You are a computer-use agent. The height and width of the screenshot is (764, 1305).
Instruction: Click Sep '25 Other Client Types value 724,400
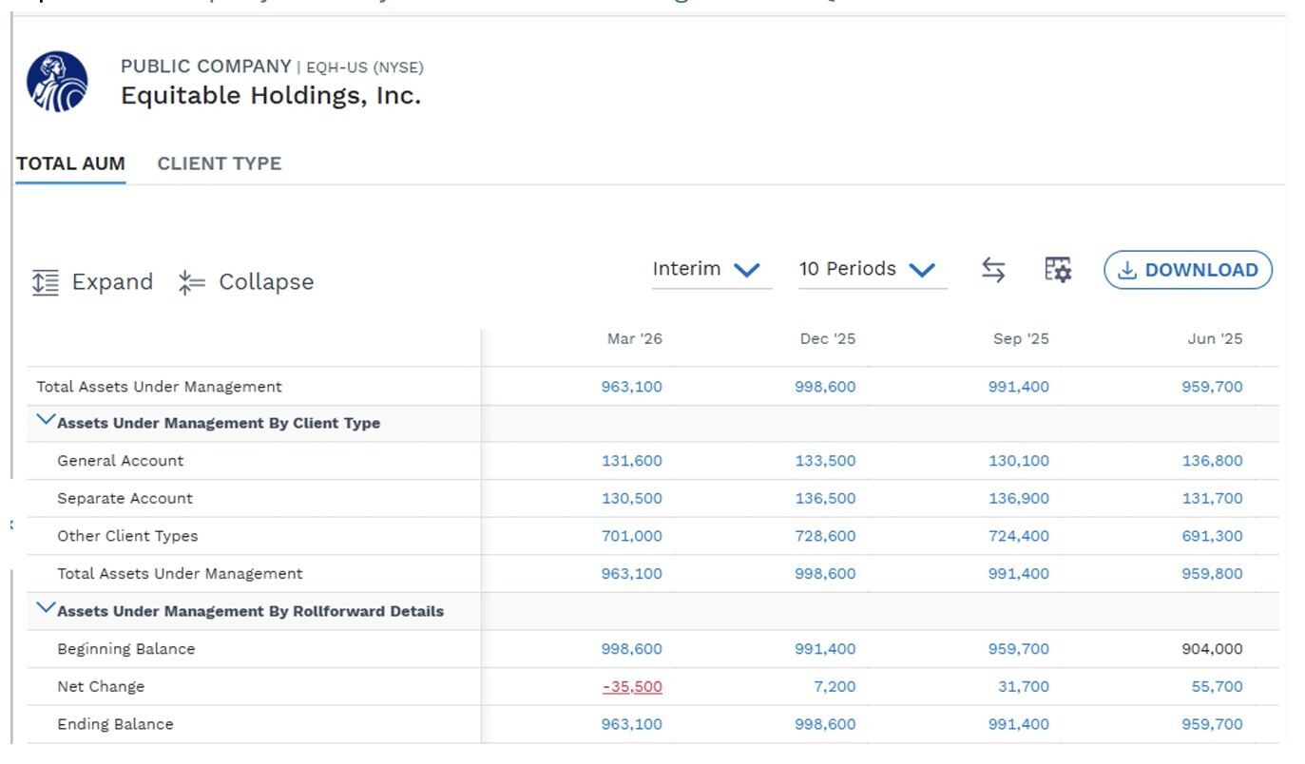[1019, 536]
